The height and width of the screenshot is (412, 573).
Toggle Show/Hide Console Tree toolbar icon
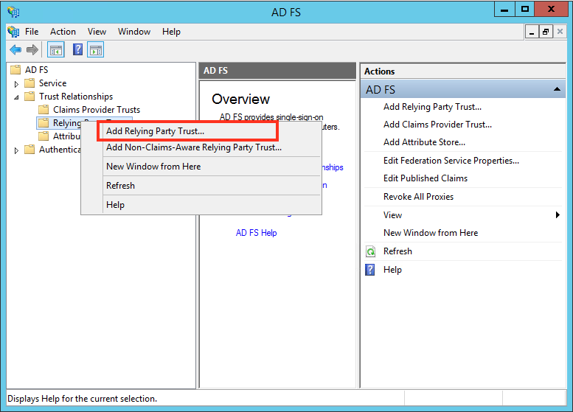[56, 50]
